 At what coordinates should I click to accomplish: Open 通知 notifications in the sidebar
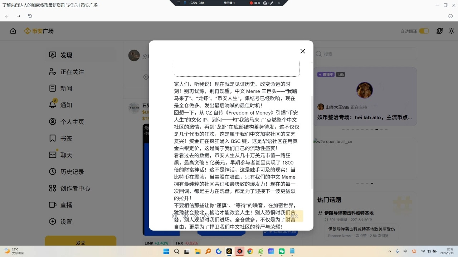point(81,105)
